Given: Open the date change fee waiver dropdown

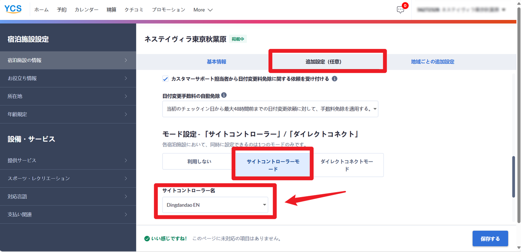Looking at the screenshot, I should tap(270, 109).
